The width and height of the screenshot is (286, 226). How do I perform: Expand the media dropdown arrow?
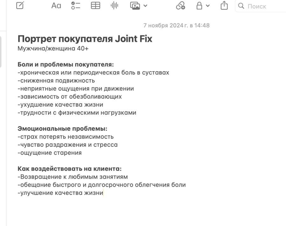pyautogui.click(x=145, y=6)
